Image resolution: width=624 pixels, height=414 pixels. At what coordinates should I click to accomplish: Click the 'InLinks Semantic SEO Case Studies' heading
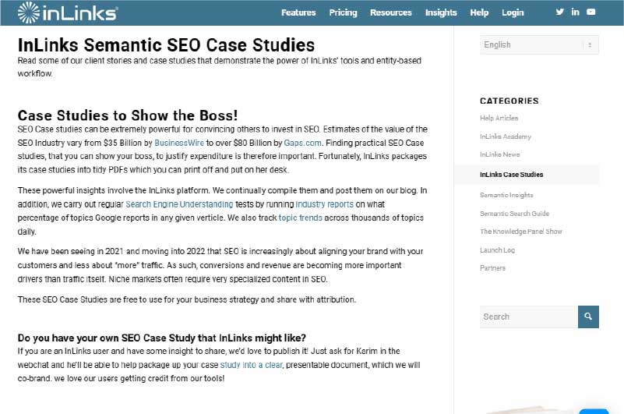tap(166, 44)
